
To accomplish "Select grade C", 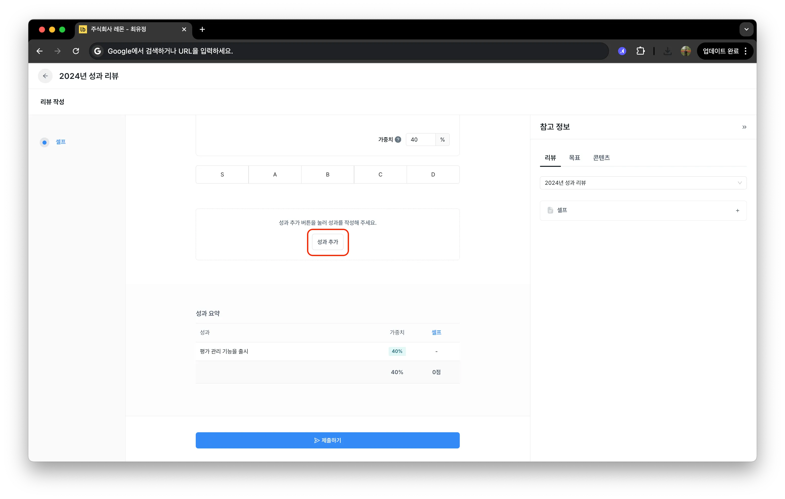I will tap(380, 175).
